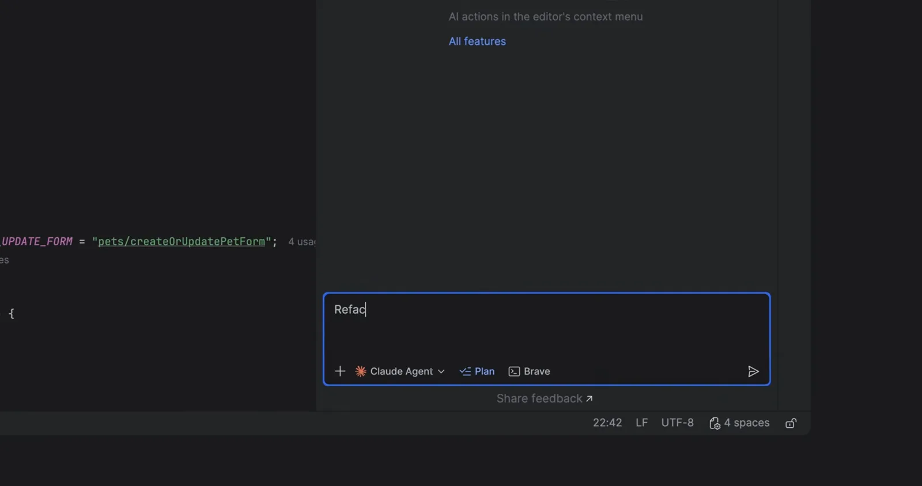The image size is (922, 486).
Task: Open the All features link
Action: pyautogui.click(x=477, y=41)
